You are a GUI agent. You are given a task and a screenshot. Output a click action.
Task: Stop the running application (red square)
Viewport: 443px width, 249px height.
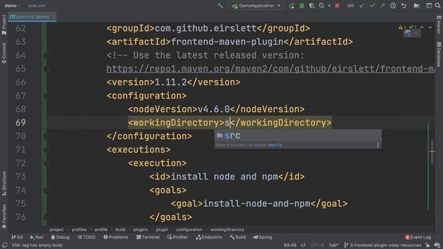pos(337,6)
